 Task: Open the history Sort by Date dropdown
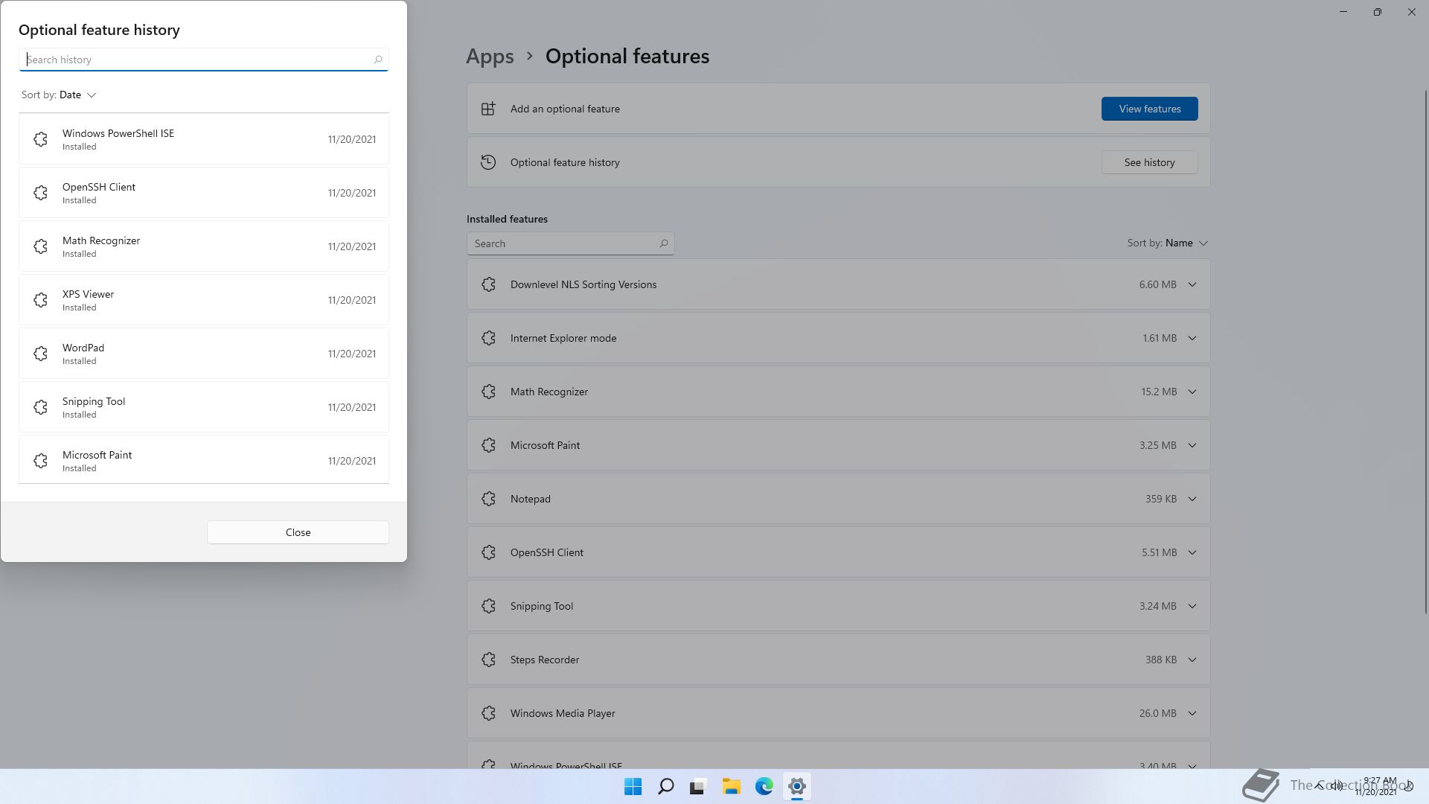(60, 95)
